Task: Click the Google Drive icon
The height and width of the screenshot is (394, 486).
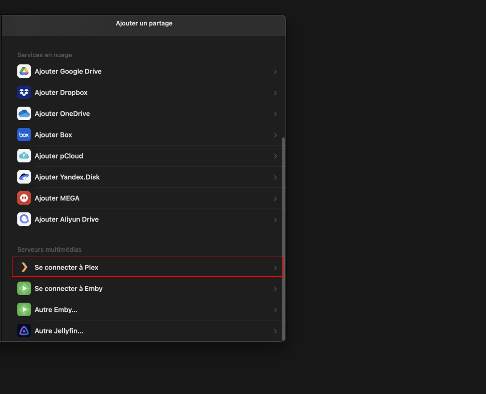Action: [x=24, y=71]
